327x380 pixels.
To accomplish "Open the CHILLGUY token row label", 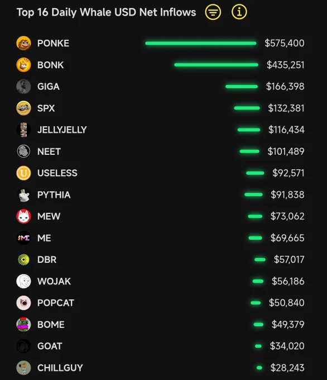I will click(x=60, y=368).
